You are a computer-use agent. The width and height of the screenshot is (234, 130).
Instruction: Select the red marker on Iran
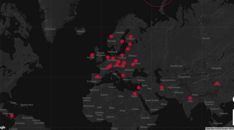coord(161,87)
